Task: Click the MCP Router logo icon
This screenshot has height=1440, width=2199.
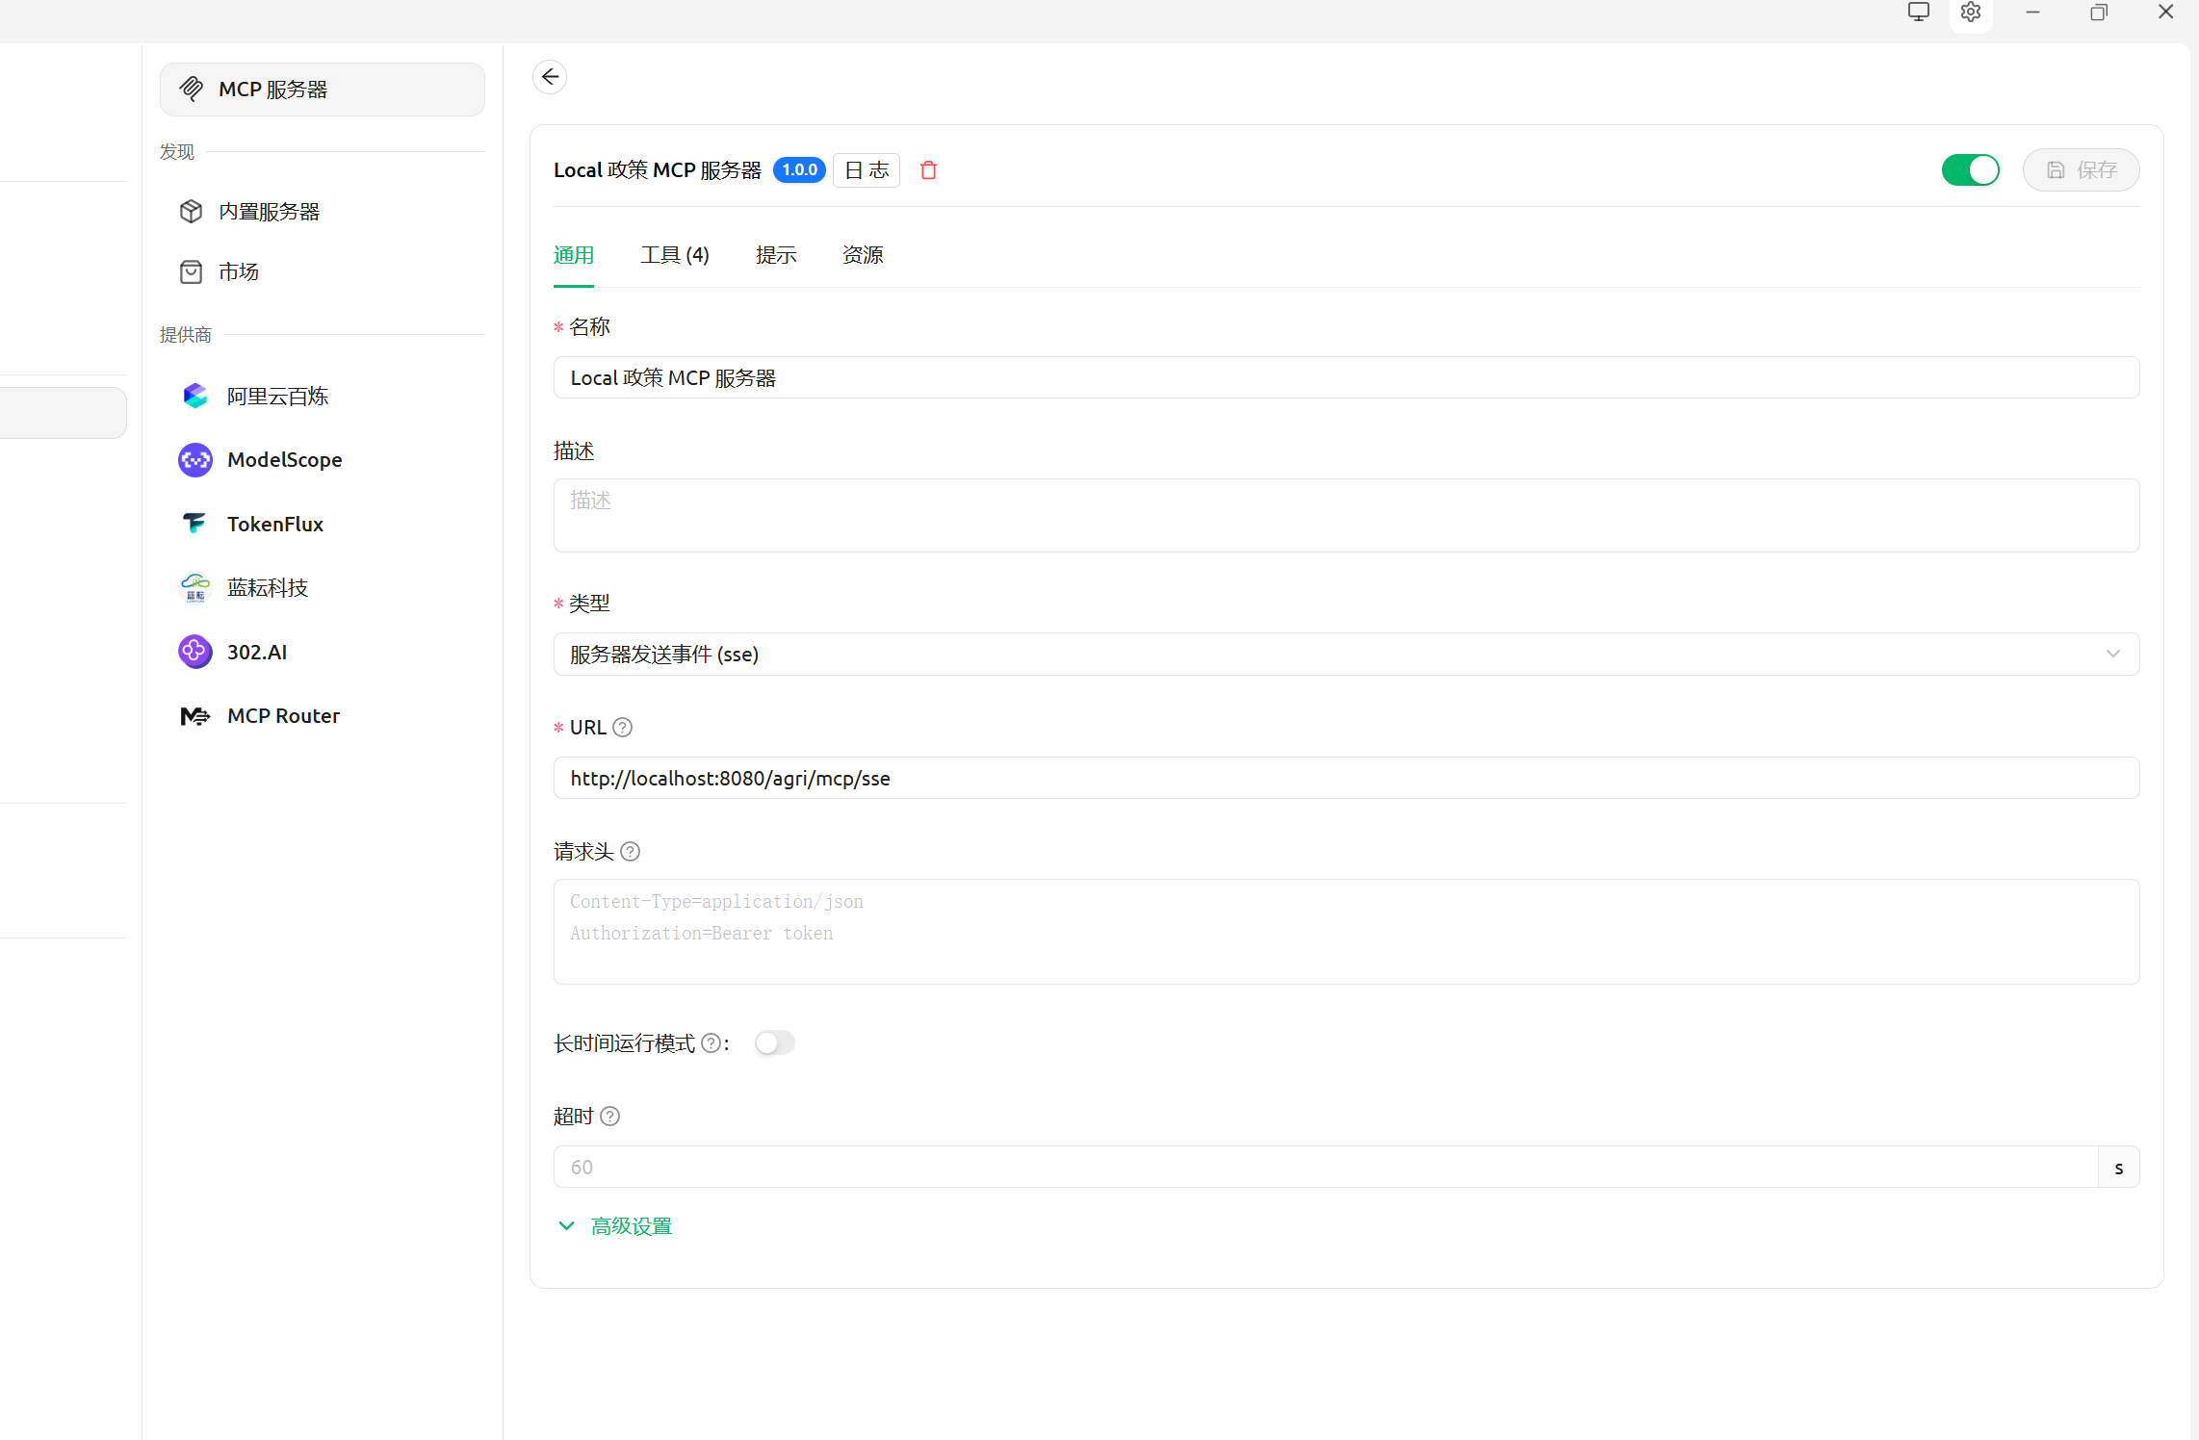Action: point(195,716)
